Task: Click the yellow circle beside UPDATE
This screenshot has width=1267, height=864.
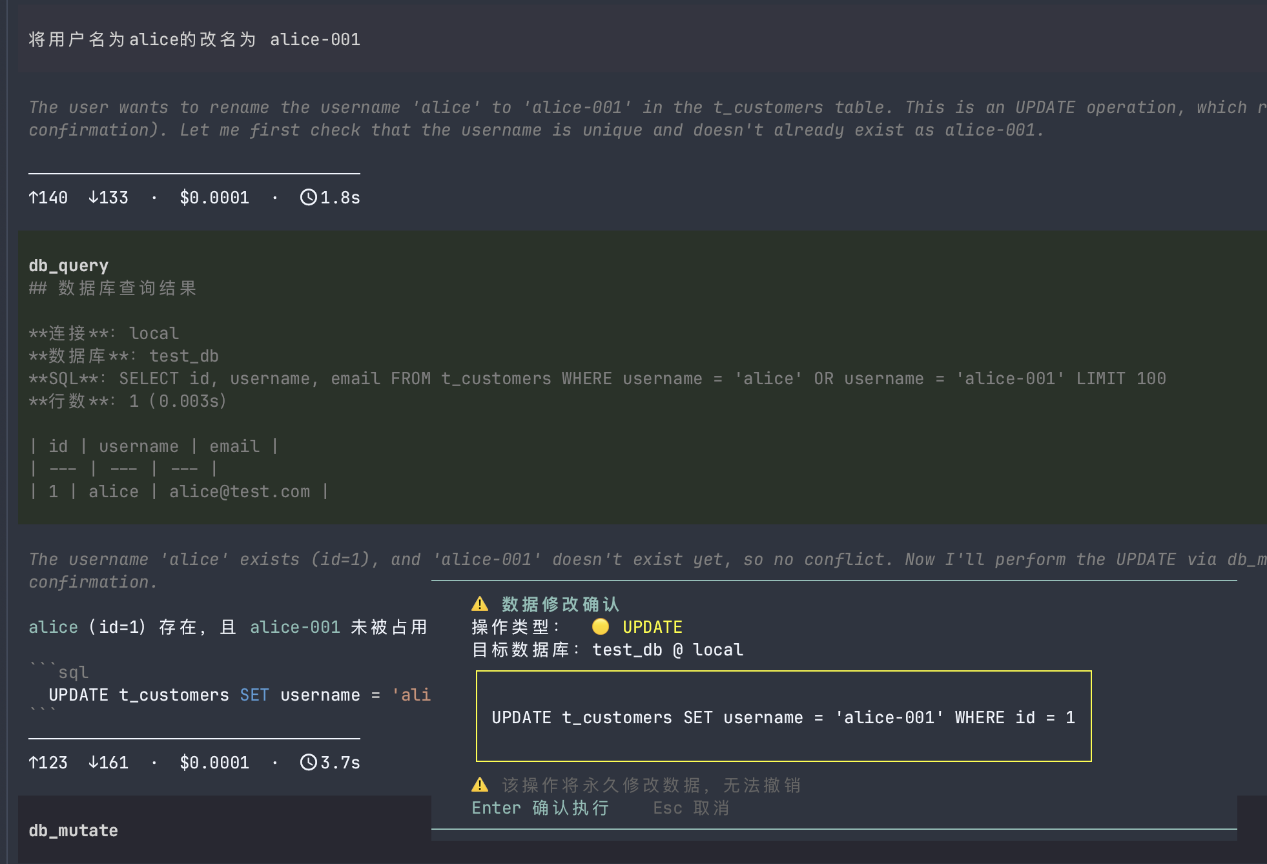Action: [601, 626]
